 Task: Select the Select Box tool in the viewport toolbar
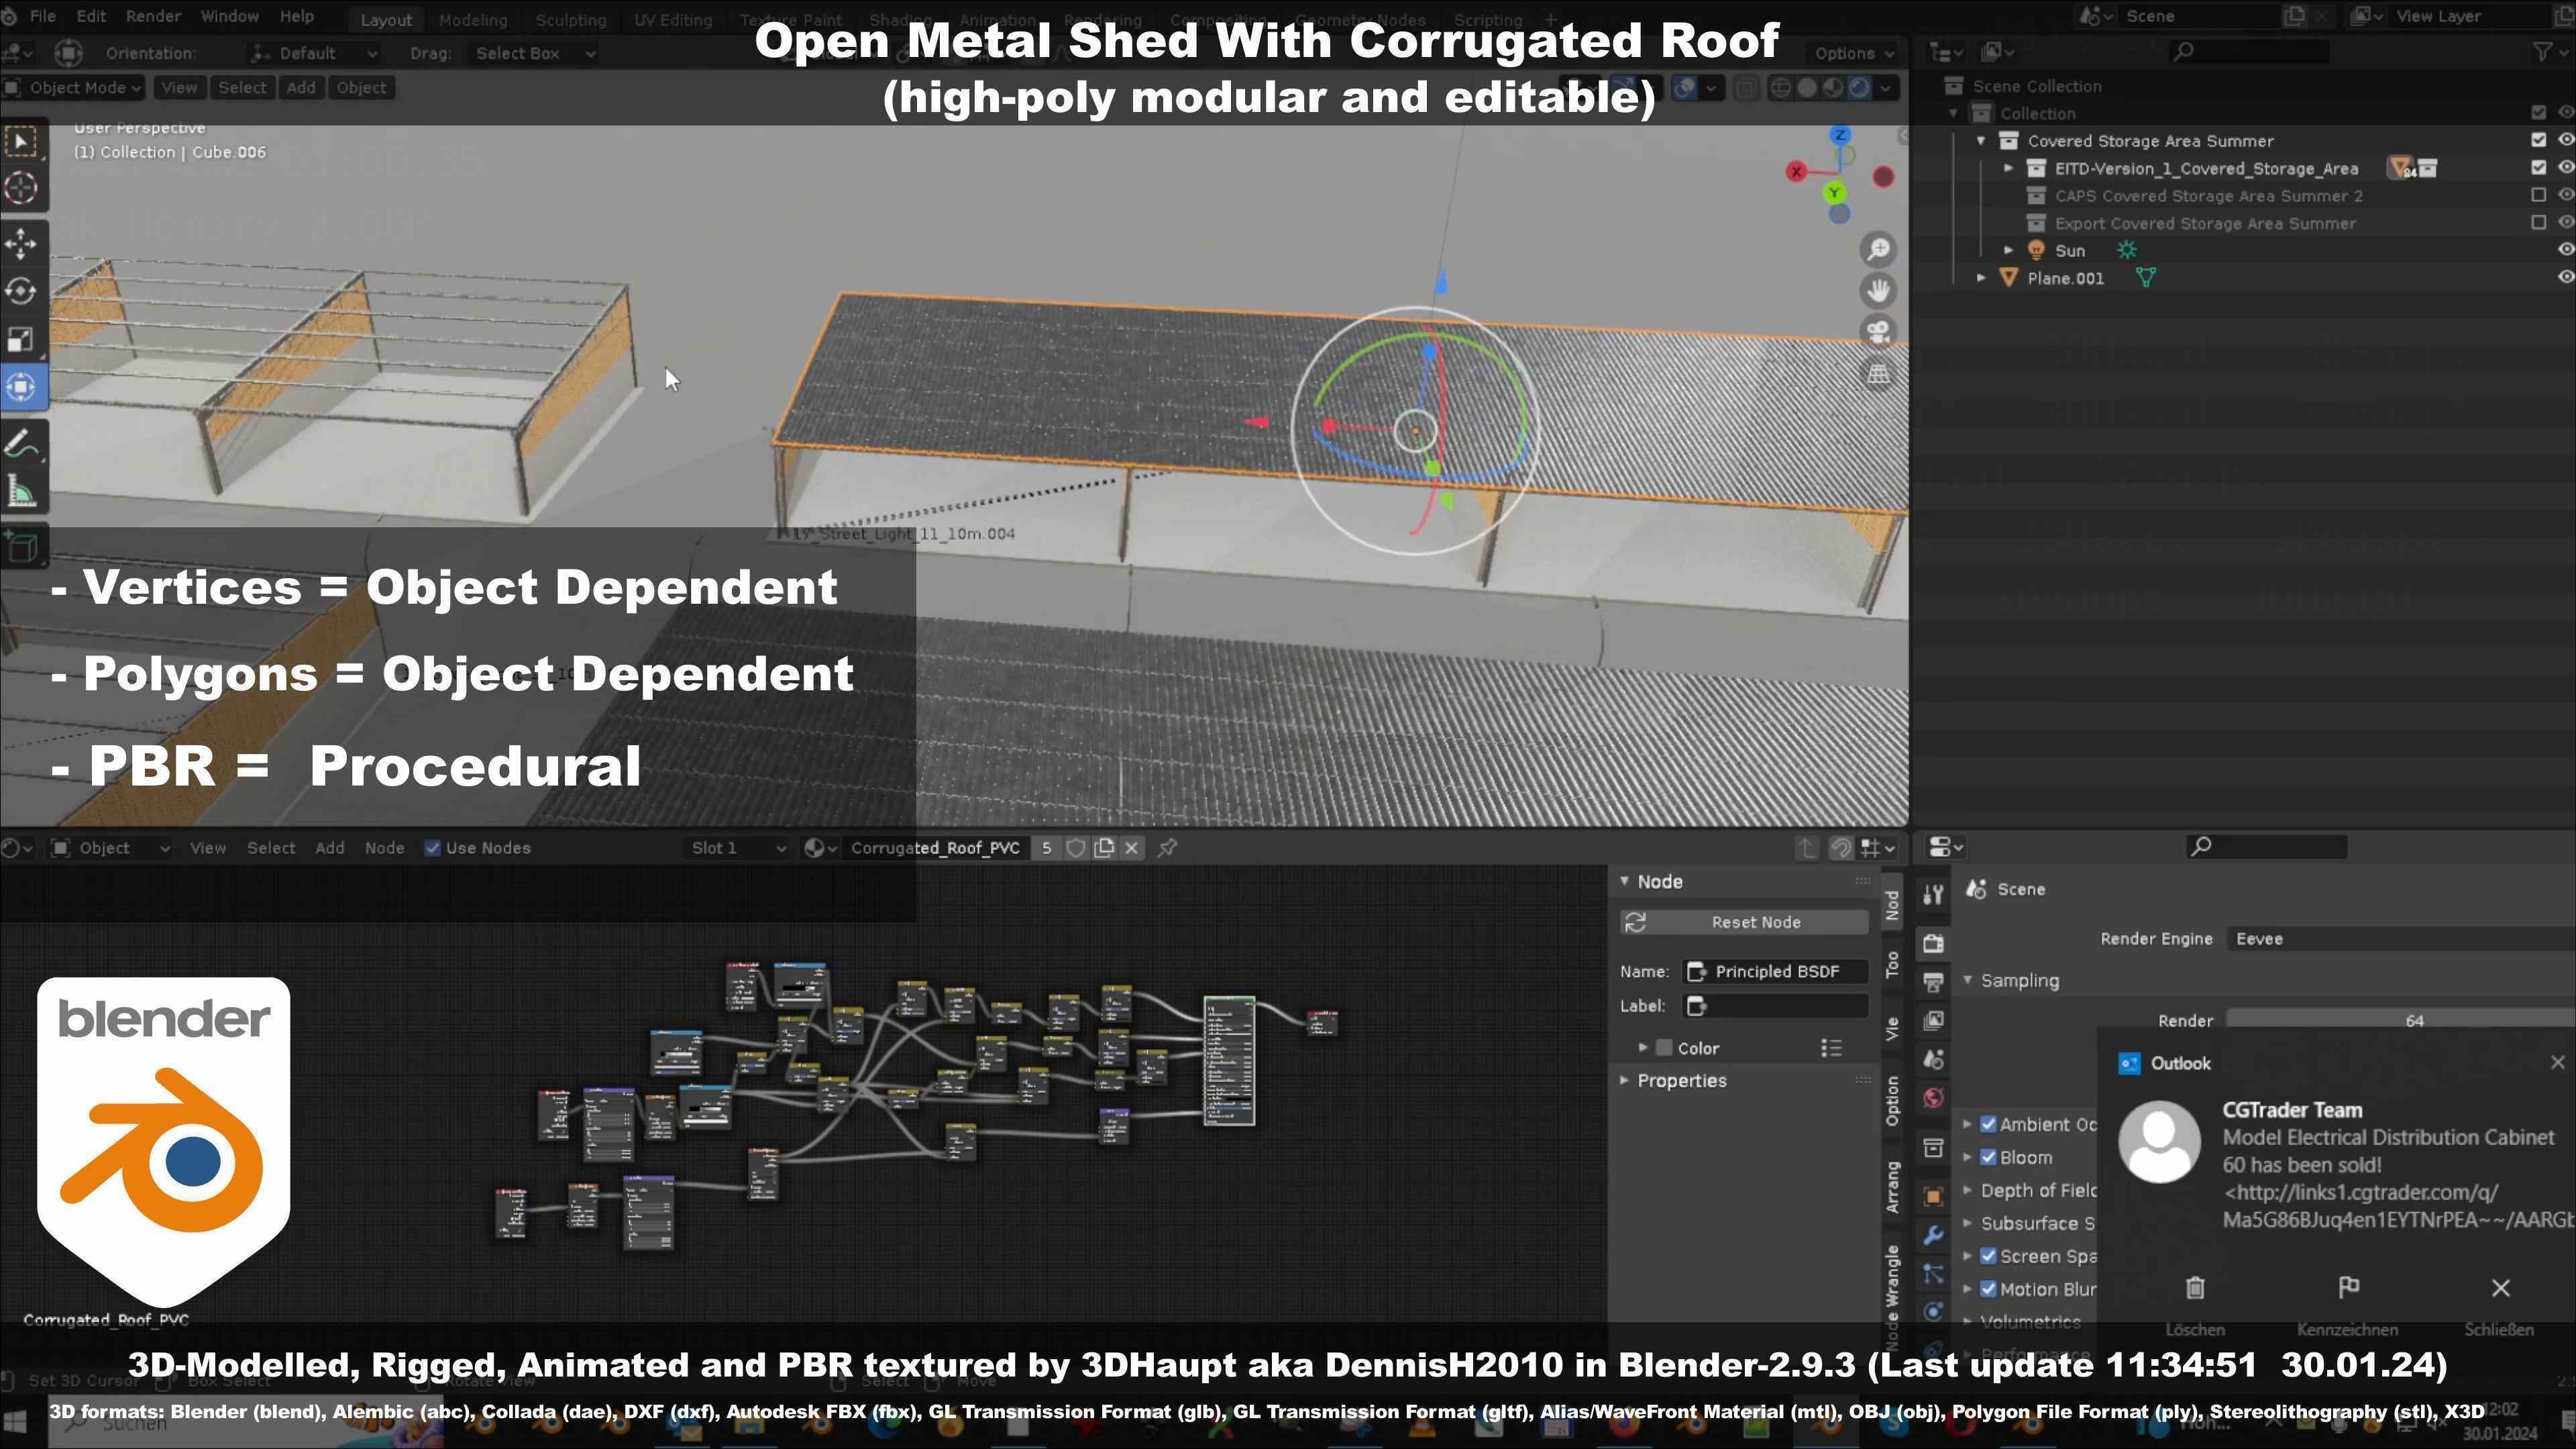tap(22, 141)
